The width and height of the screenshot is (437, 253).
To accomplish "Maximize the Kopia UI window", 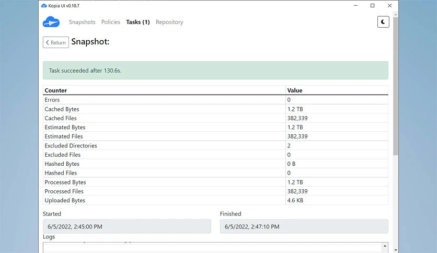I will [372, 6].
